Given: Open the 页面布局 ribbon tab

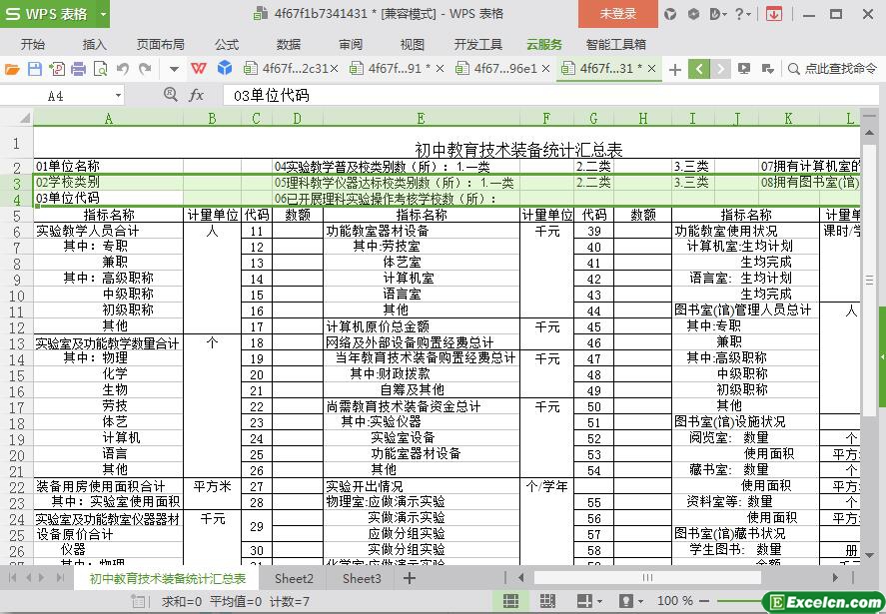Looking at the screenshot, I should click(x=161, y=44).
